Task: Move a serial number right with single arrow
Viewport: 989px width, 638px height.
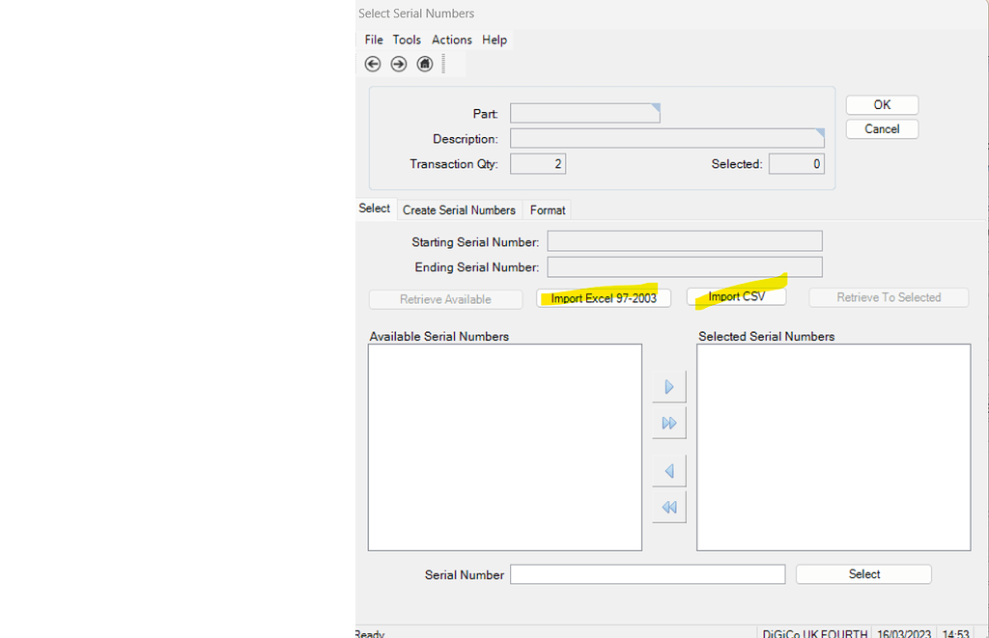Action: (668, 386)
